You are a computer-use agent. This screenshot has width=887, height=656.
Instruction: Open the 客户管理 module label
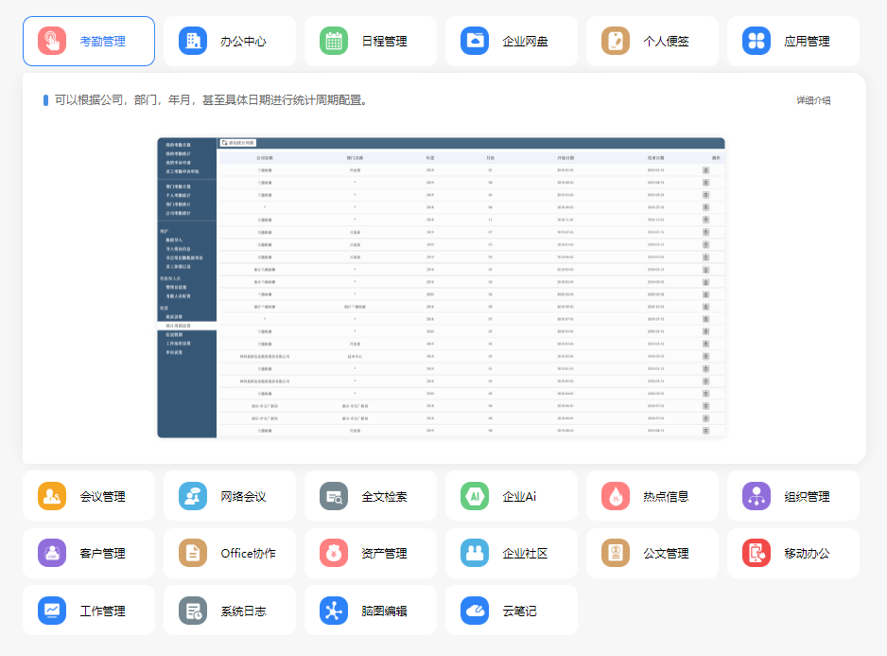point(102,554)
